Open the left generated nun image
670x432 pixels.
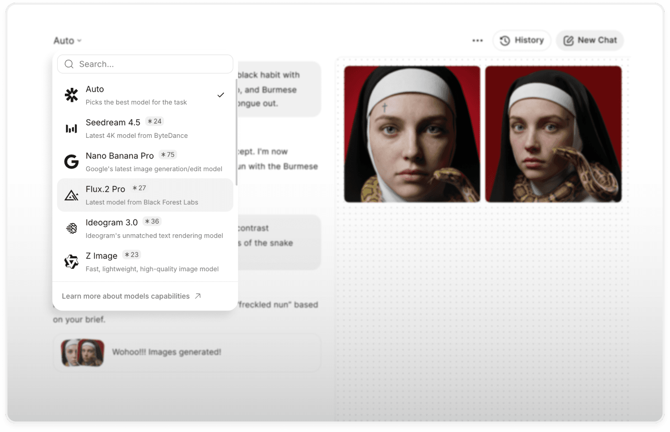(412, 133)
